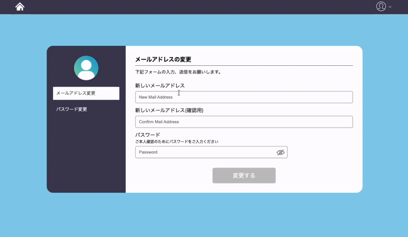Focus the Password input field
The height and width of the screenshot is (237, 408).
(211, 152)
